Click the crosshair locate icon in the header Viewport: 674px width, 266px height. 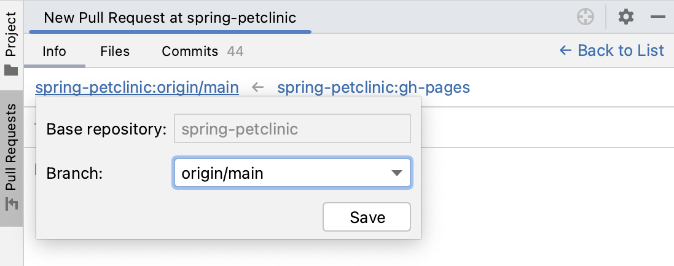click(586, 17)
